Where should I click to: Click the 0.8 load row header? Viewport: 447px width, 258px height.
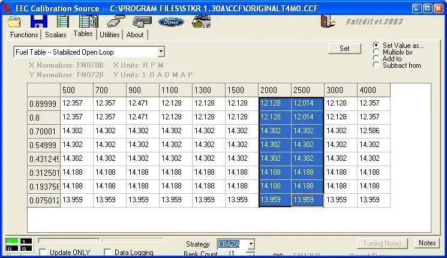[x=44, y=118]
